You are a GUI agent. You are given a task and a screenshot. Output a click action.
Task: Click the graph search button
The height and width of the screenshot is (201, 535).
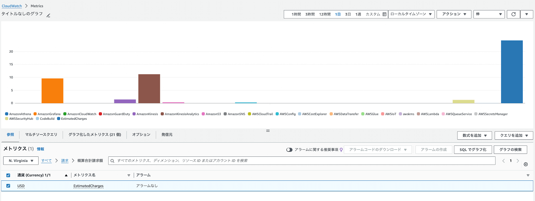click(x=510, y=150)
